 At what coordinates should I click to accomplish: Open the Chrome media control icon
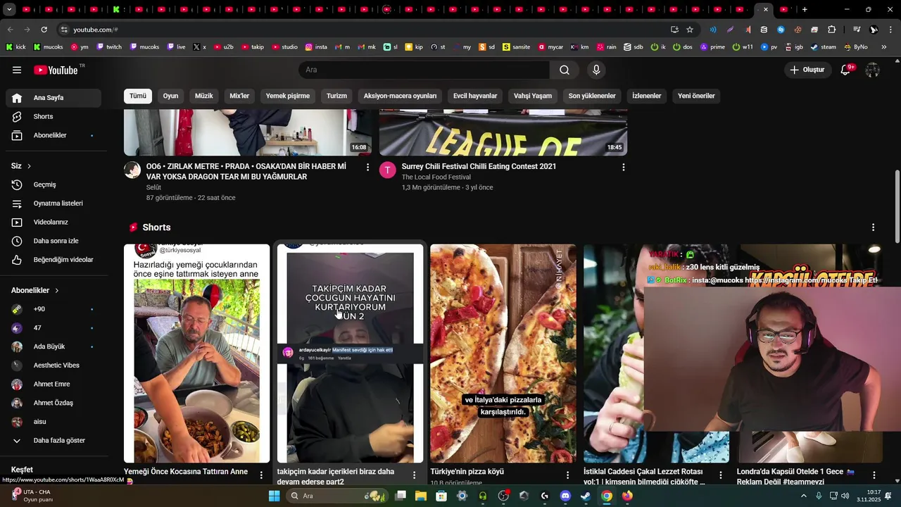tap(857, 30)
